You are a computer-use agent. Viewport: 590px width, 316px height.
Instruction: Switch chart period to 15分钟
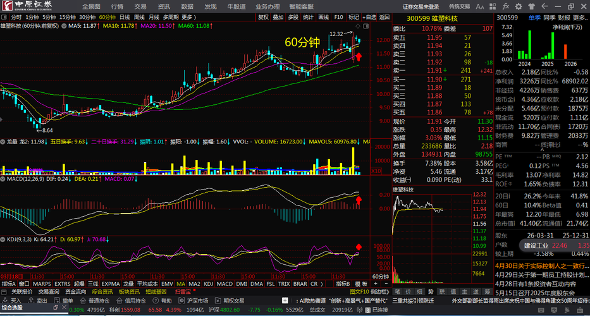click(68, 17)
